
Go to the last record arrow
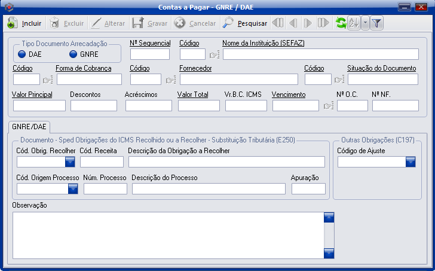pos(323,23)
